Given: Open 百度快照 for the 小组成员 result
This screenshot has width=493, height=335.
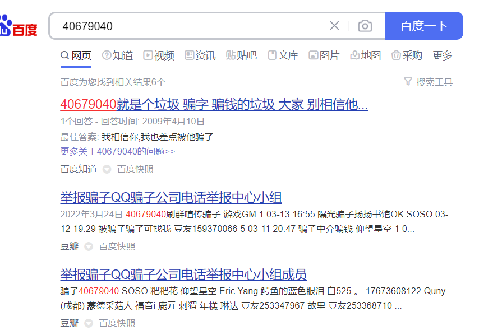Looking at the screenshot, I should click(117, 323).
